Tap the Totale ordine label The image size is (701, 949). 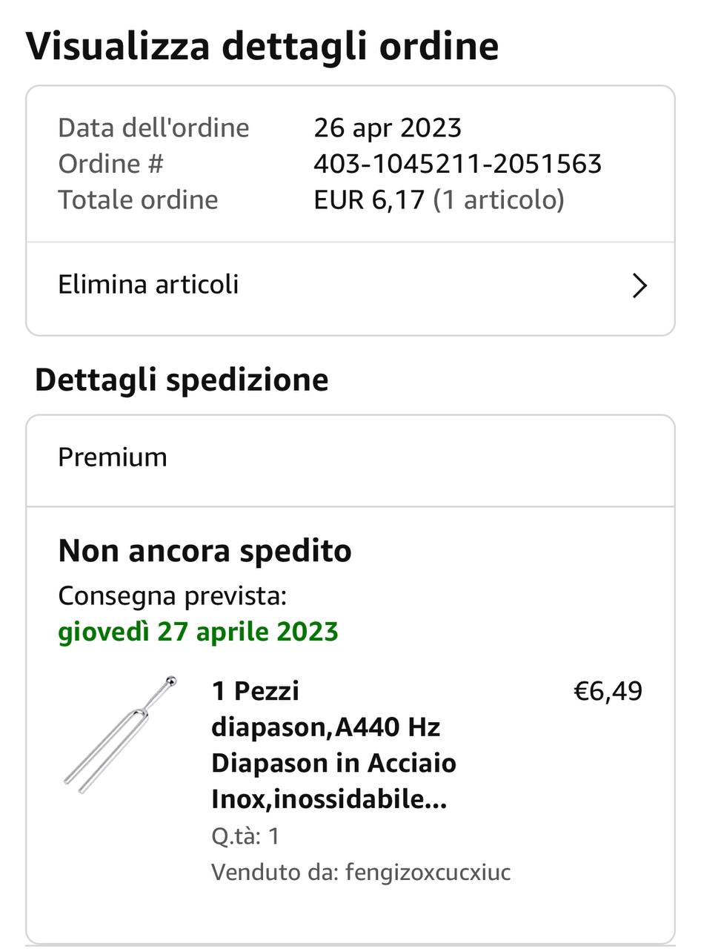click(138, 199)
